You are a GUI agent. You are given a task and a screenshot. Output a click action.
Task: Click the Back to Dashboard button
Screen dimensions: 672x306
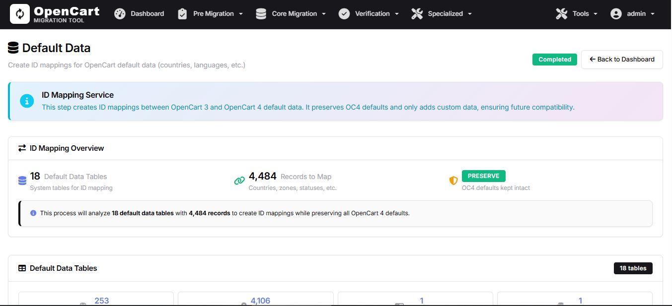tap(621, 59)
